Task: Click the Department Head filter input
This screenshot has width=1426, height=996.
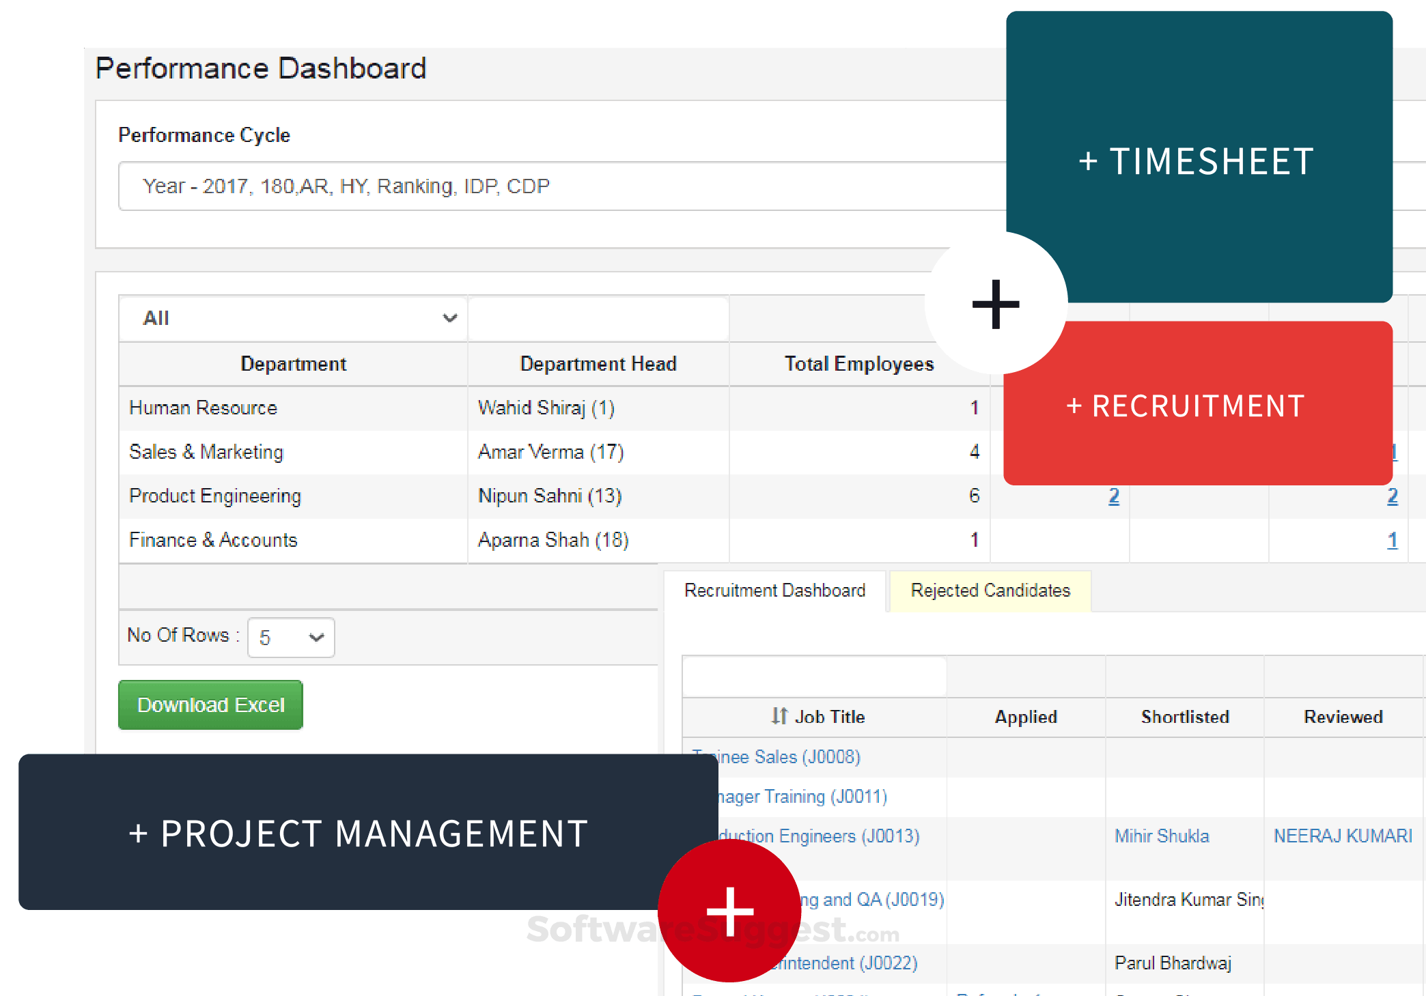Action: (598, 318)
